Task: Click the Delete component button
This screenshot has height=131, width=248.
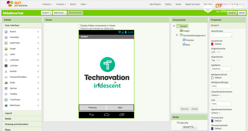Action: pos(195,109)
